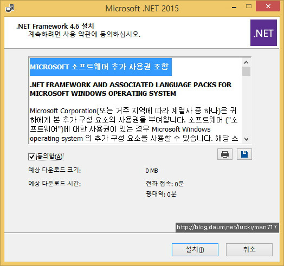284x266 pixels.
Task: Uncheck the 동의함(A) agreement checkbox
Action: [31, 157]
